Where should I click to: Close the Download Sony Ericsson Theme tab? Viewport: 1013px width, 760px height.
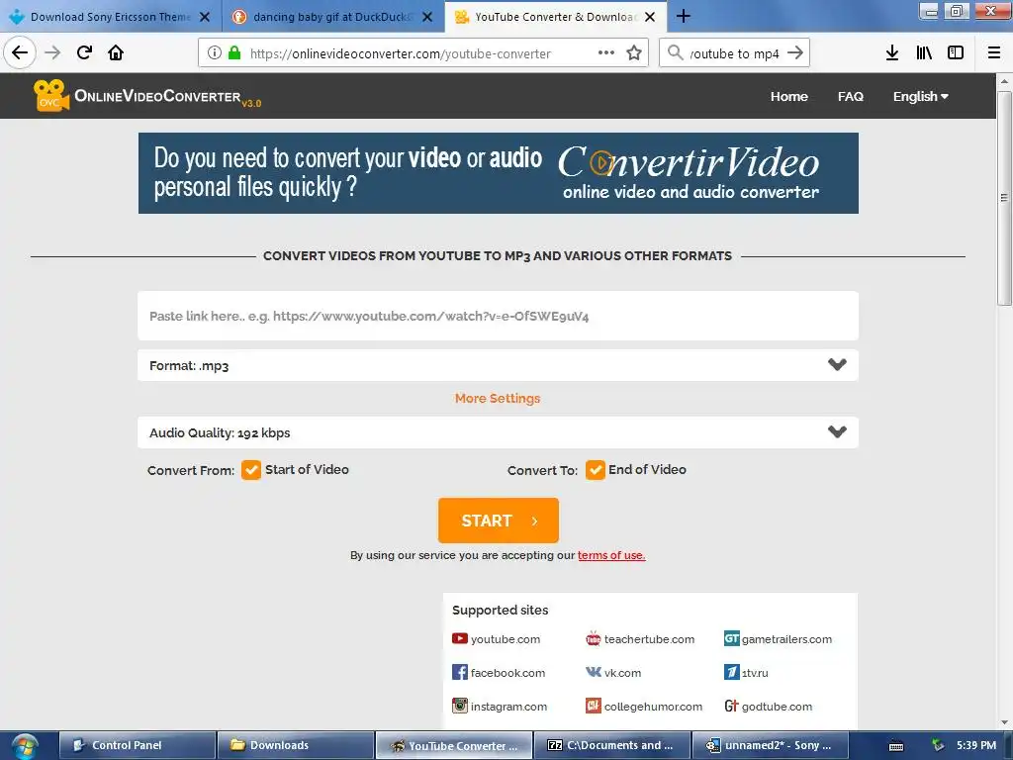click(x=205, y=17)
